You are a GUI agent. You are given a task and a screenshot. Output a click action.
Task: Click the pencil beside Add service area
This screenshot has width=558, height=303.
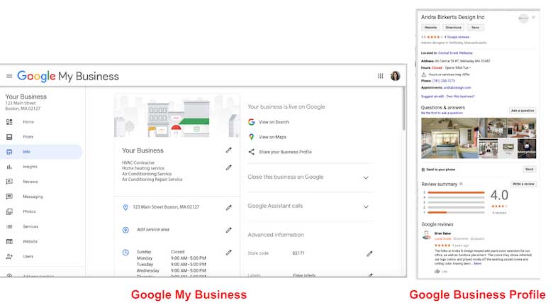click(229, 230)
